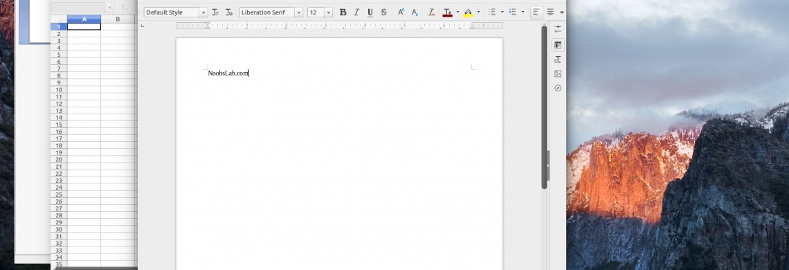Image resolution: width=789 pixels, height=270 pixels.
Task: Select row 30 header in Calc
Action: pos(59,229)
